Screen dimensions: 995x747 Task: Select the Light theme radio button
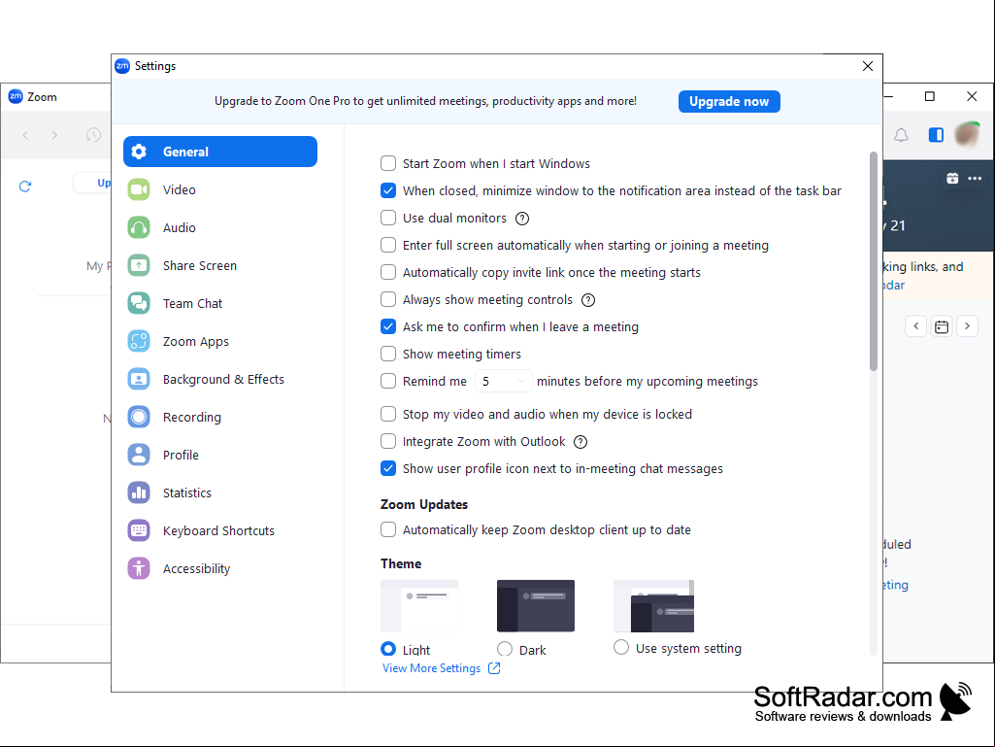(388, 649)
